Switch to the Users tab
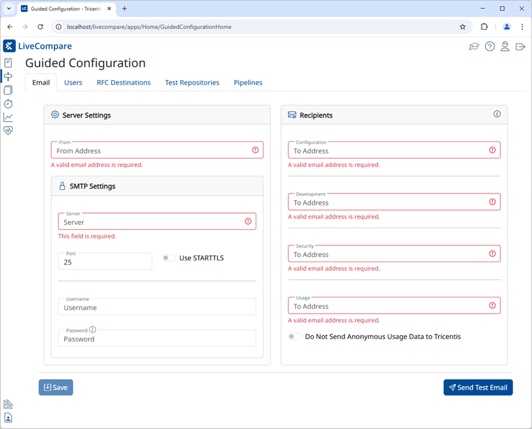Image resolution: width=532 pixels, height=429 pixels. coord(73,83)
